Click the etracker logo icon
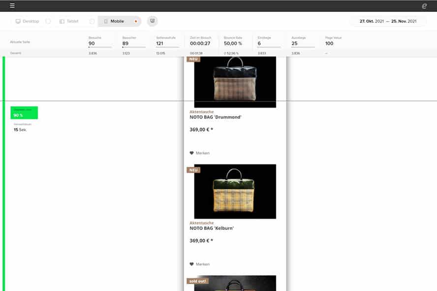437x291 pixels. [424, 6]
